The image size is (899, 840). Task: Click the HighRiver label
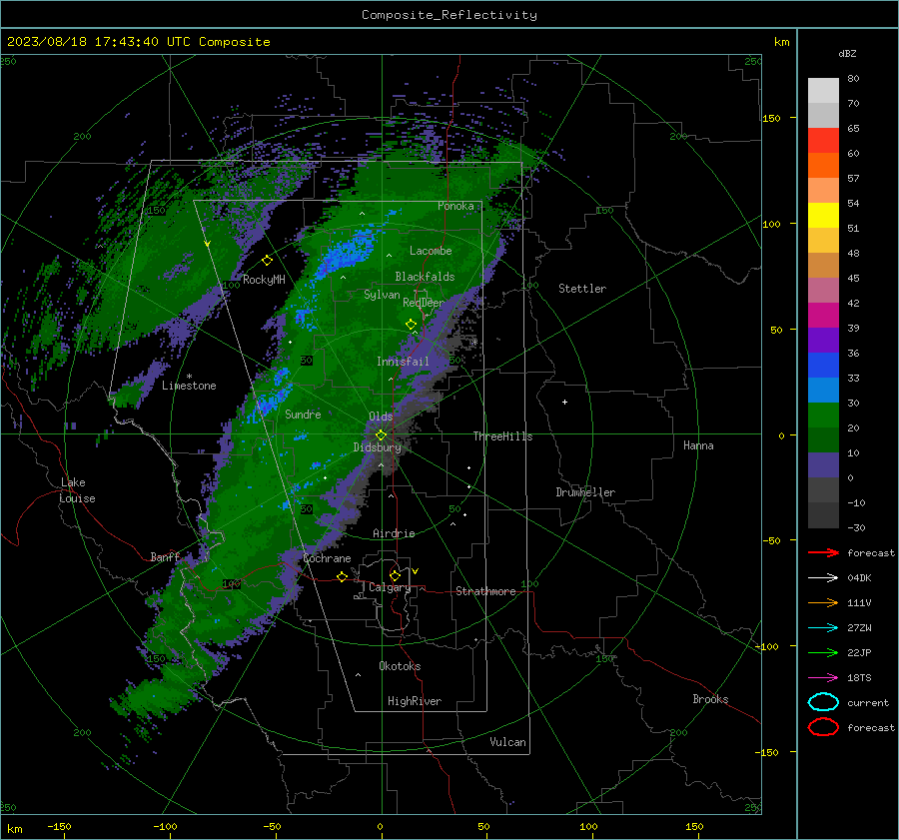415,701
